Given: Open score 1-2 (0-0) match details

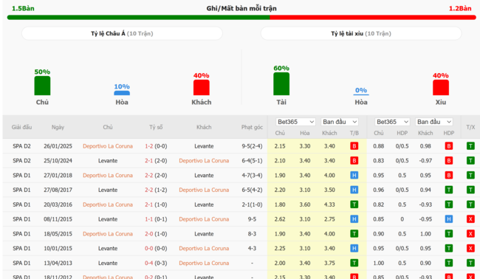Looking at the screenshot, I should pos(156,146).
